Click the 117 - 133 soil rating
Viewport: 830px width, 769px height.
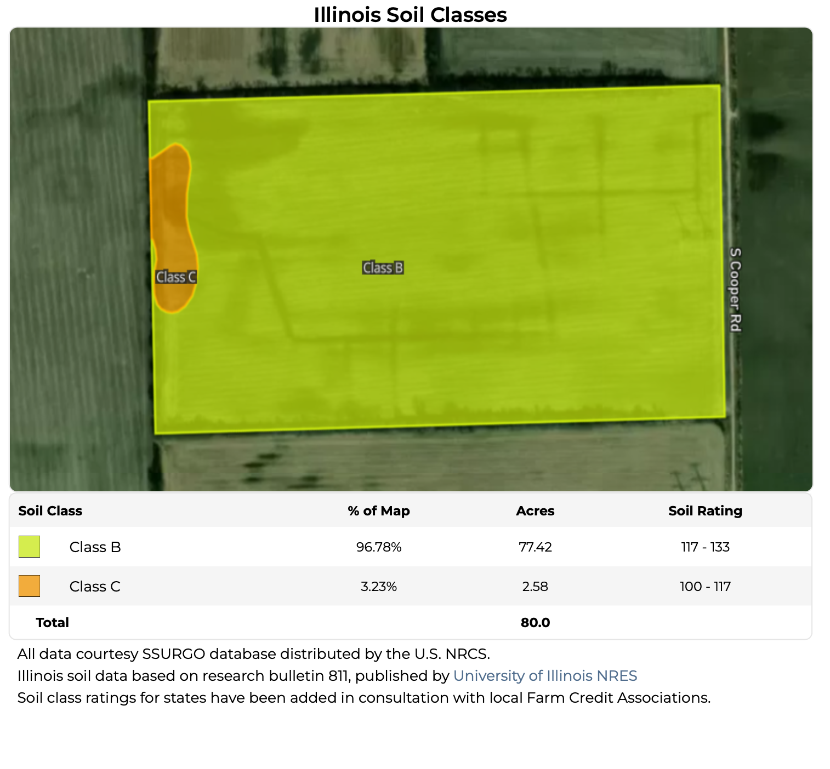click(705, 547)
